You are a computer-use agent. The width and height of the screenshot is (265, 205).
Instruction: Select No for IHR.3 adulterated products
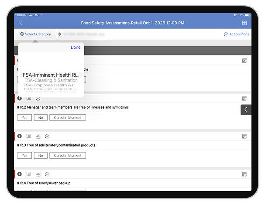tap(40, 156)
